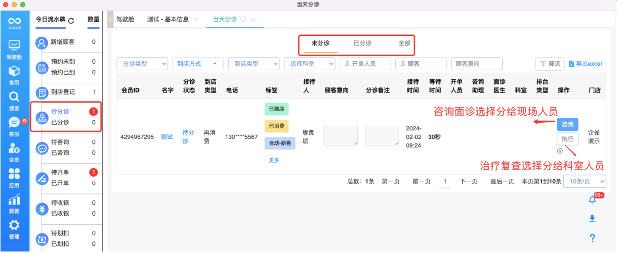The height and width of the screenshot is (253, 617).
Task: Click the current page number 1
Action: tap(445, 181)
